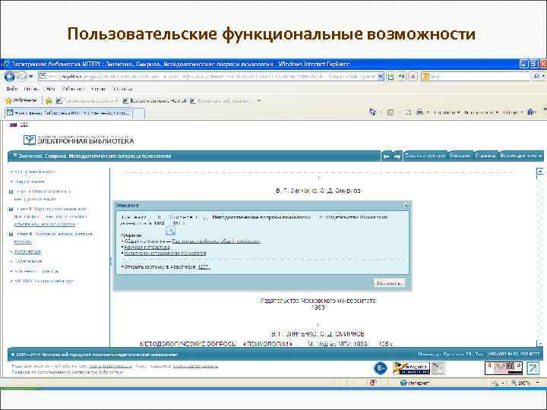
Task: Click the second email link in footer
Action: tap(195, 367)
